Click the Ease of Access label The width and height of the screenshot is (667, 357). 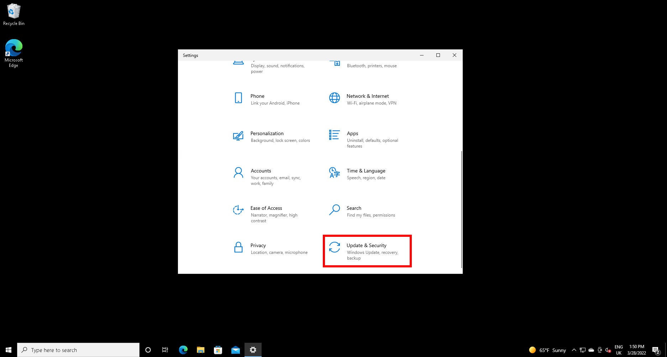coord(266,208)
